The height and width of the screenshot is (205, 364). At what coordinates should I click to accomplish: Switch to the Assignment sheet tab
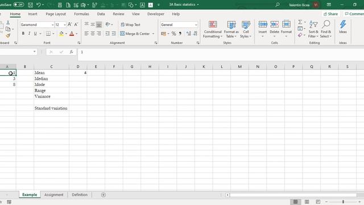tap(53, 195)
